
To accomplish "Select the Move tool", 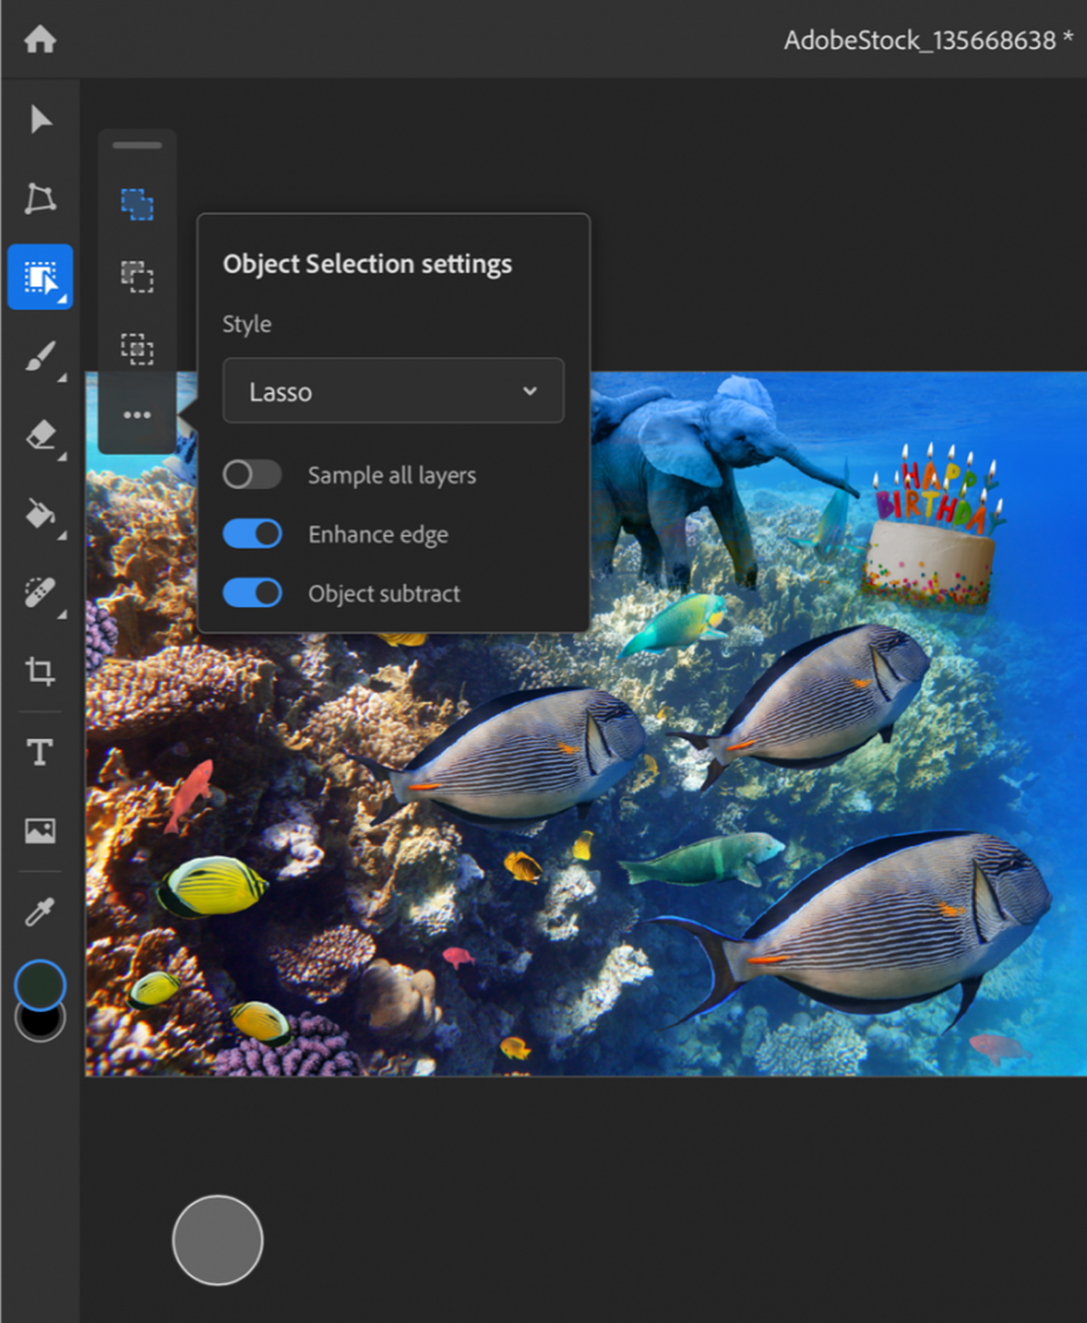I will click(41, 120).
